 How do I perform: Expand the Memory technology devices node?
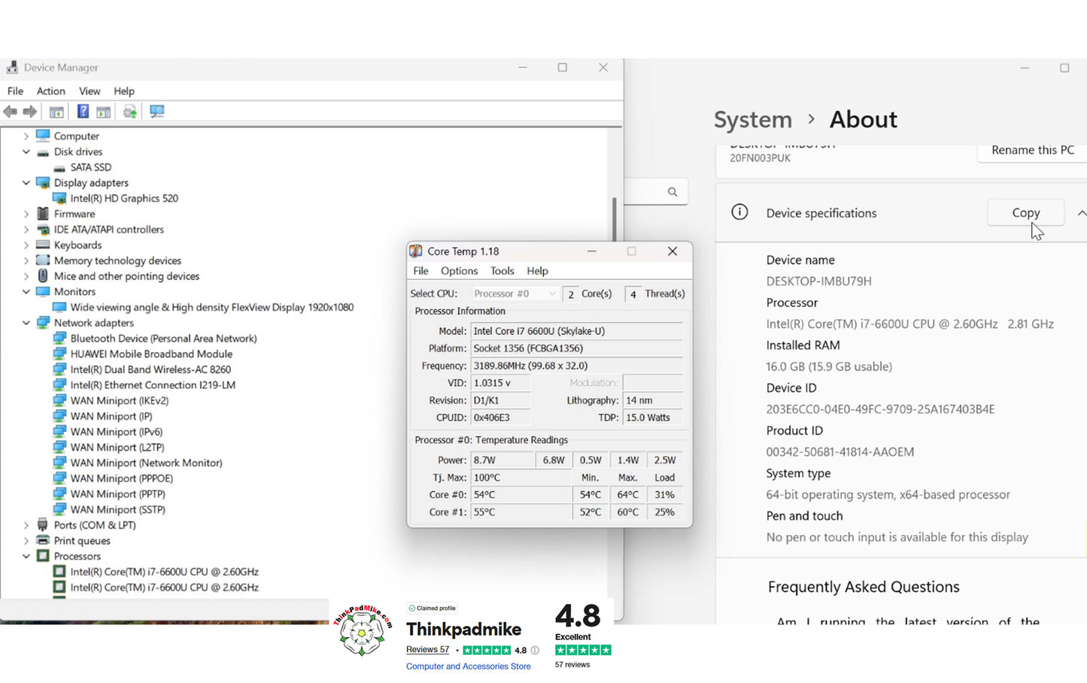click(x=26, y=260)
